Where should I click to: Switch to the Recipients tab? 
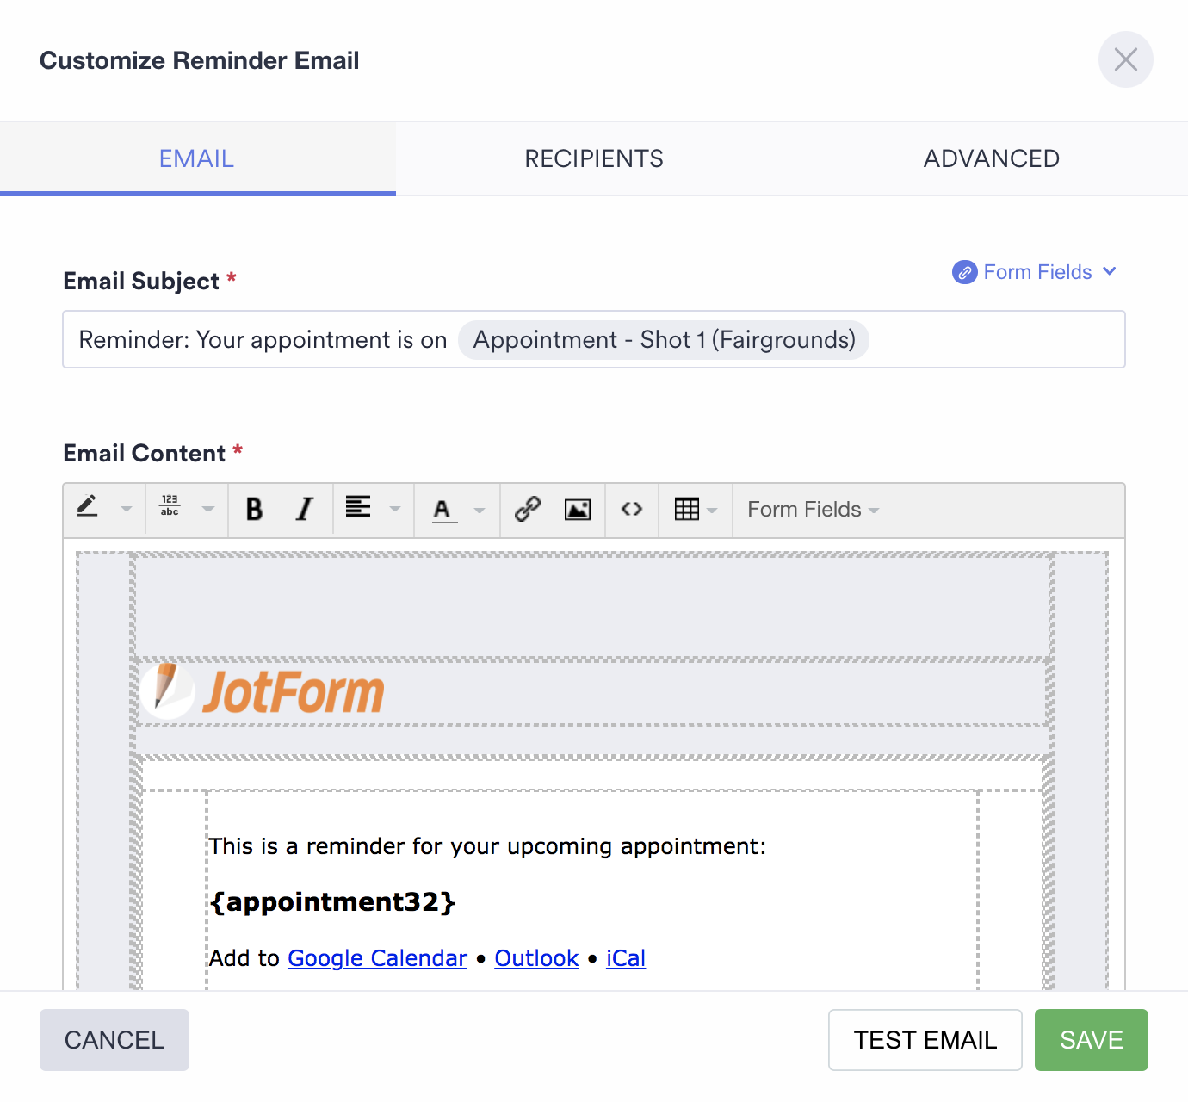pos(594,158)
